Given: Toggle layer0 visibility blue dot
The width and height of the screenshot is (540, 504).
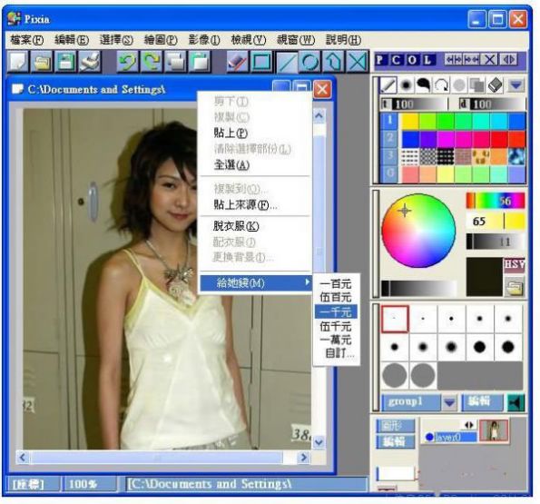Looking at the screenshot, I should pos(429,437).
